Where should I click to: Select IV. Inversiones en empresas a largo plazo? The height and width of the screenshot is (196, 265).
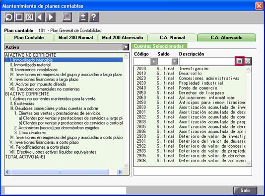(66, 75)
